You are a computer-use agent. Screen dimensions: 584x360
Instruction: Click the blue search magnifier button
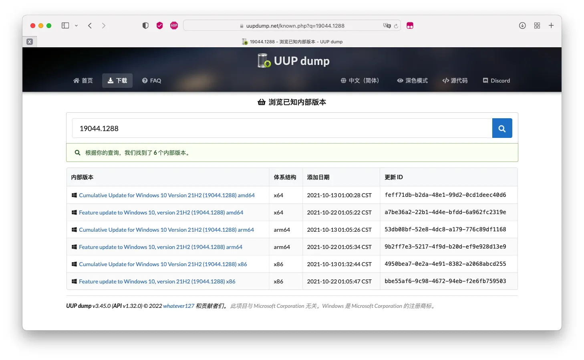[x=502, y=128]
